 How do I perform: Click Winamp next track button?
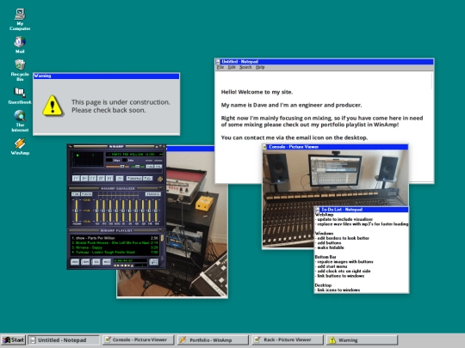point(109,179)
